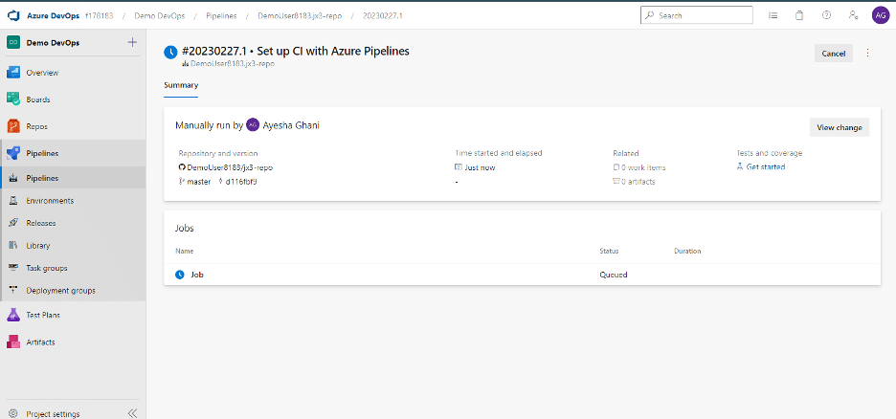Viewport: 896px width, 419px height.
Task: Click the DemoUser8183.jx3-repo breadcrumb
Action: pos(300,15)
